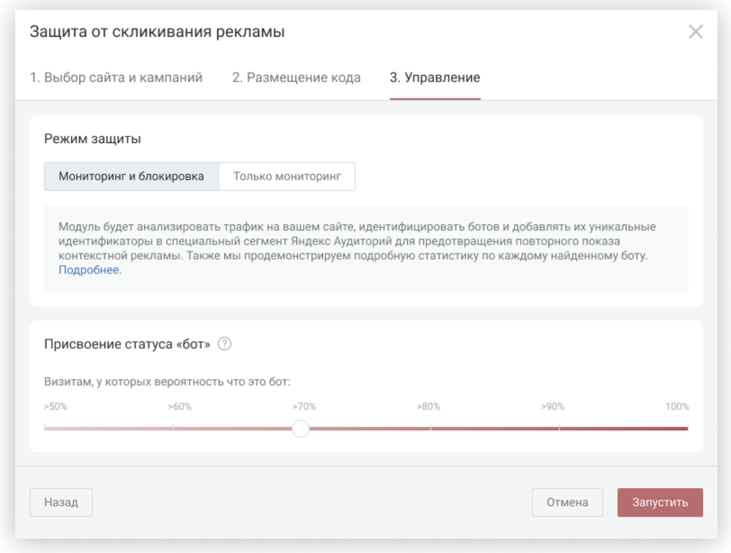Screen dimensions: 731x553
Task: Close the ad click protection dialog
Action: (696, 32)
